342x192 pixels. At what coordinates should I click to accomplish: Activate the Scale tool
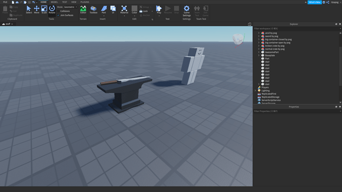[x=44, y=9]
